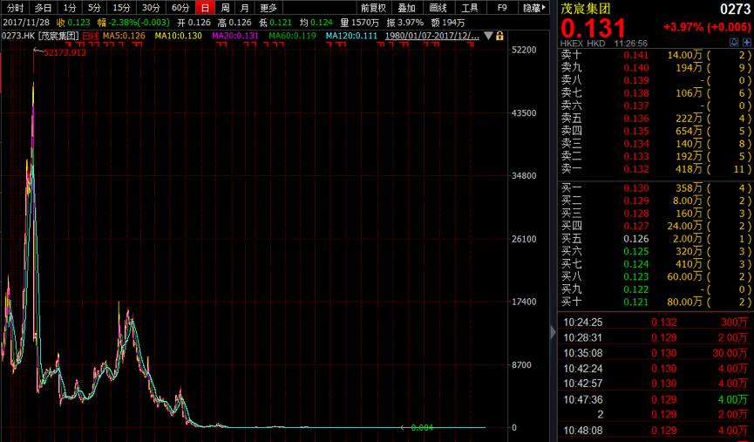754x442 pixels.
Task: Collapse the right quote panel arrow
Action: tap(553, 332)
